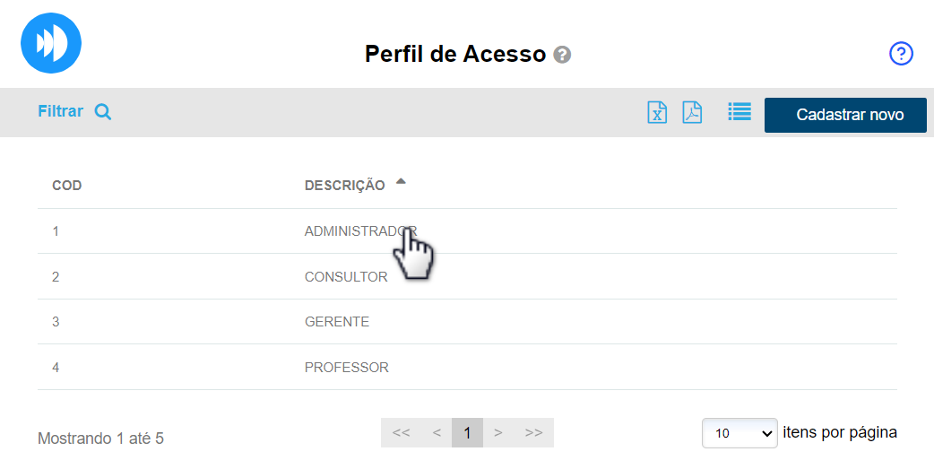Viewport: 934px width, 469px height.
Task: Select page 1 in pagination
Action: coord(467,432)
